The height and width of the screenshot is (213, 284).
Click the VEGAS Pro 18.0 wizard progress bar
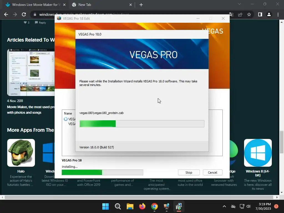click(x=142, y=124)
